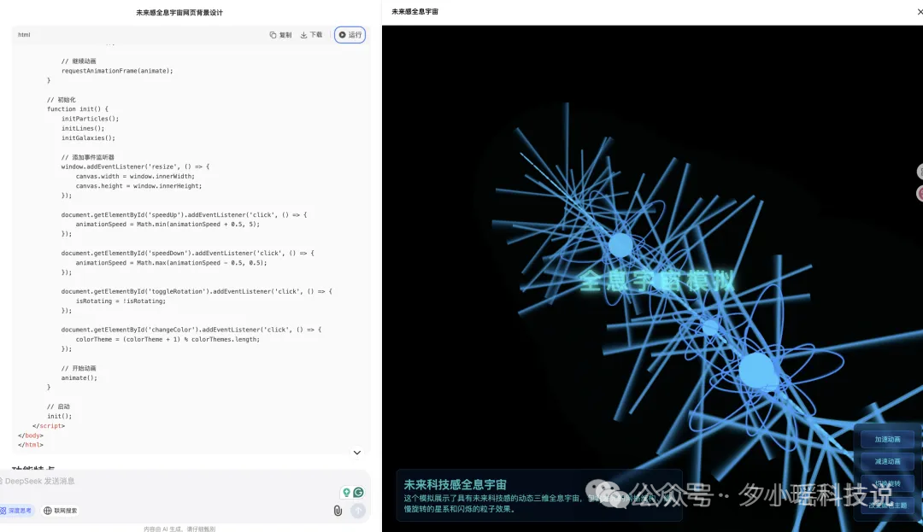Viewport: 923px width, 532px height.
Task: Click the paperclip attachment icon
Action: pos(338,511)
